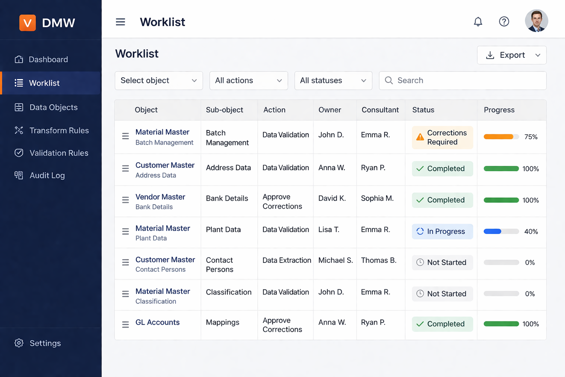565x377 pixels.
Task: Click the warning icon in Corrections Required status
Action: coord(420,137)
